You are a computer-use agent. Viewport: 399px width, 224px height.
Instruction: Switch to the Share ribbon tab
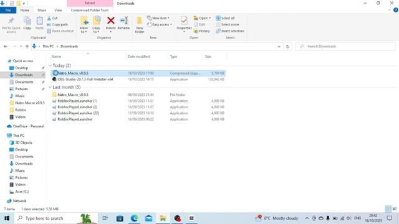[42, 10]
